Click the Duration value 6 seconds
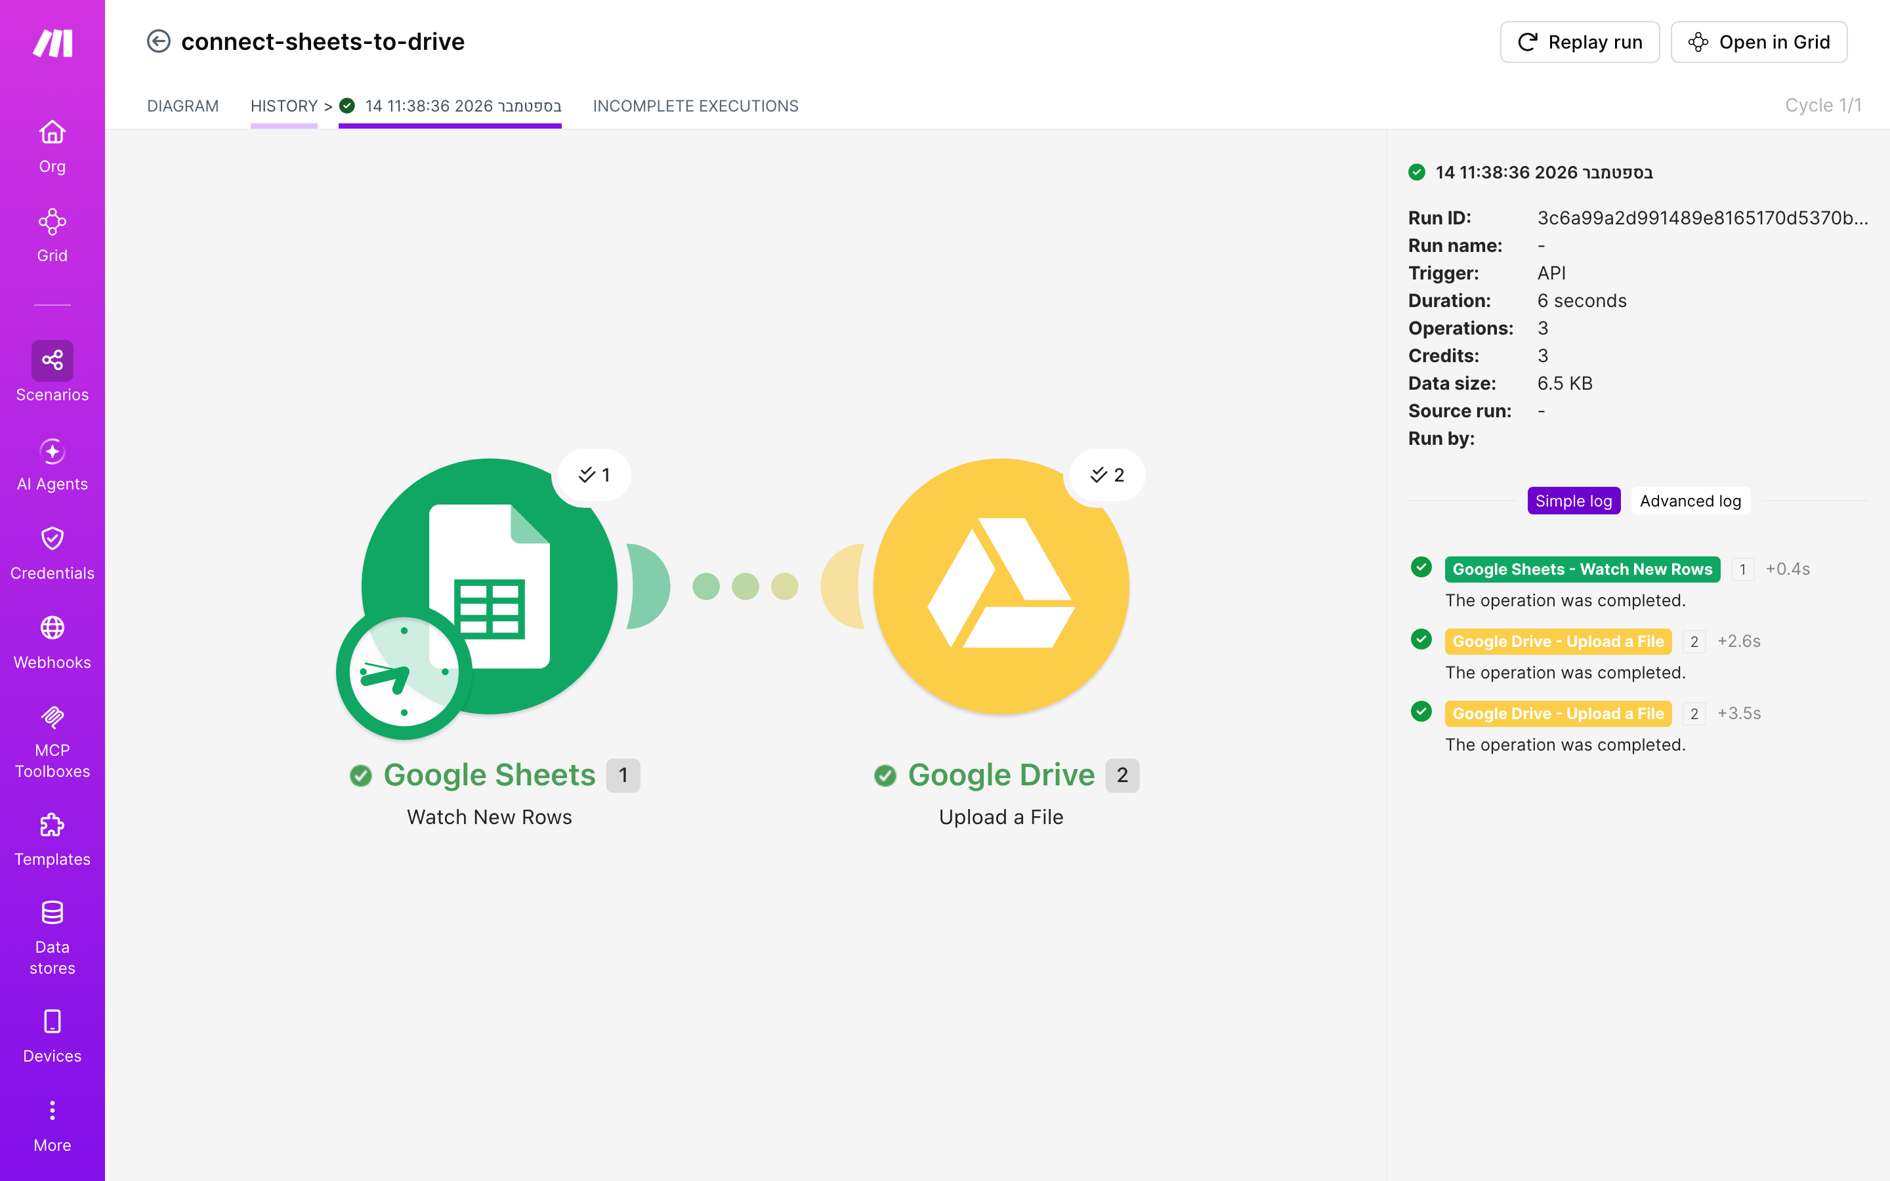1890x1181 pixels. click(x=1582, y=300)
